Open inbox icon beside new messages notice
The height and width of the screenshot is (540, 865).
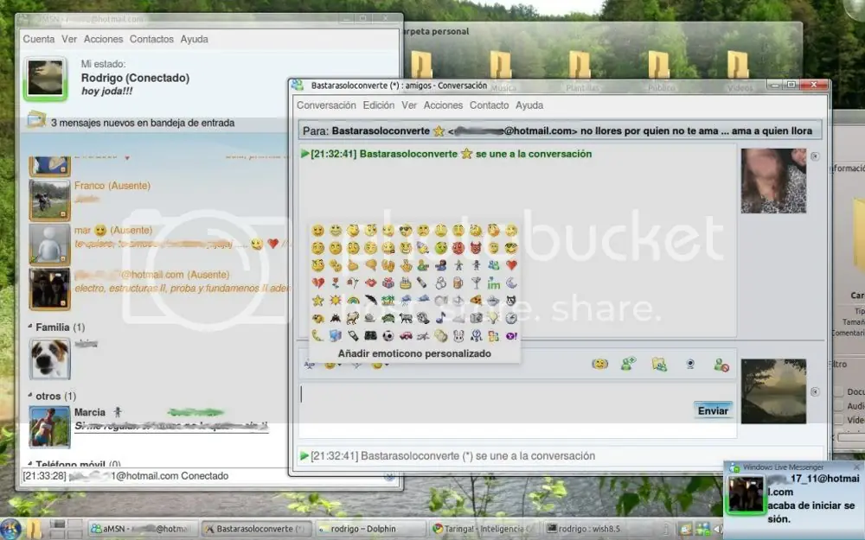(x=36, y=119)
